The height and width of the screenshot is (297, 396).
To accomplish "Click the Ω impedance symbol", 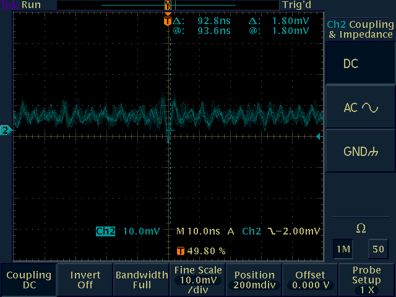I will [x=361, y=228].
